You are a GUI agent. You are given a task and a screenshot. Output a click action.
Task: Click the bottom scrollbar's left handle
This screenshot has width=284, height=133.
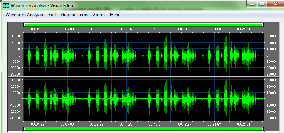tap(24, 129)
